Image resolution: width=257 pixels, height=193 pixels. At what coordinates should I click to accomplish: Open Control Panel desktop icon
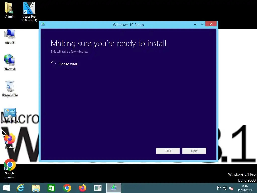(10, 115)
